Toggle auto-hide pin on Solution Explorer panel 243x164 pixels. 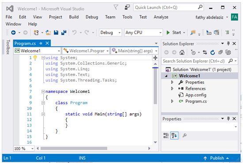click(228, 43)
